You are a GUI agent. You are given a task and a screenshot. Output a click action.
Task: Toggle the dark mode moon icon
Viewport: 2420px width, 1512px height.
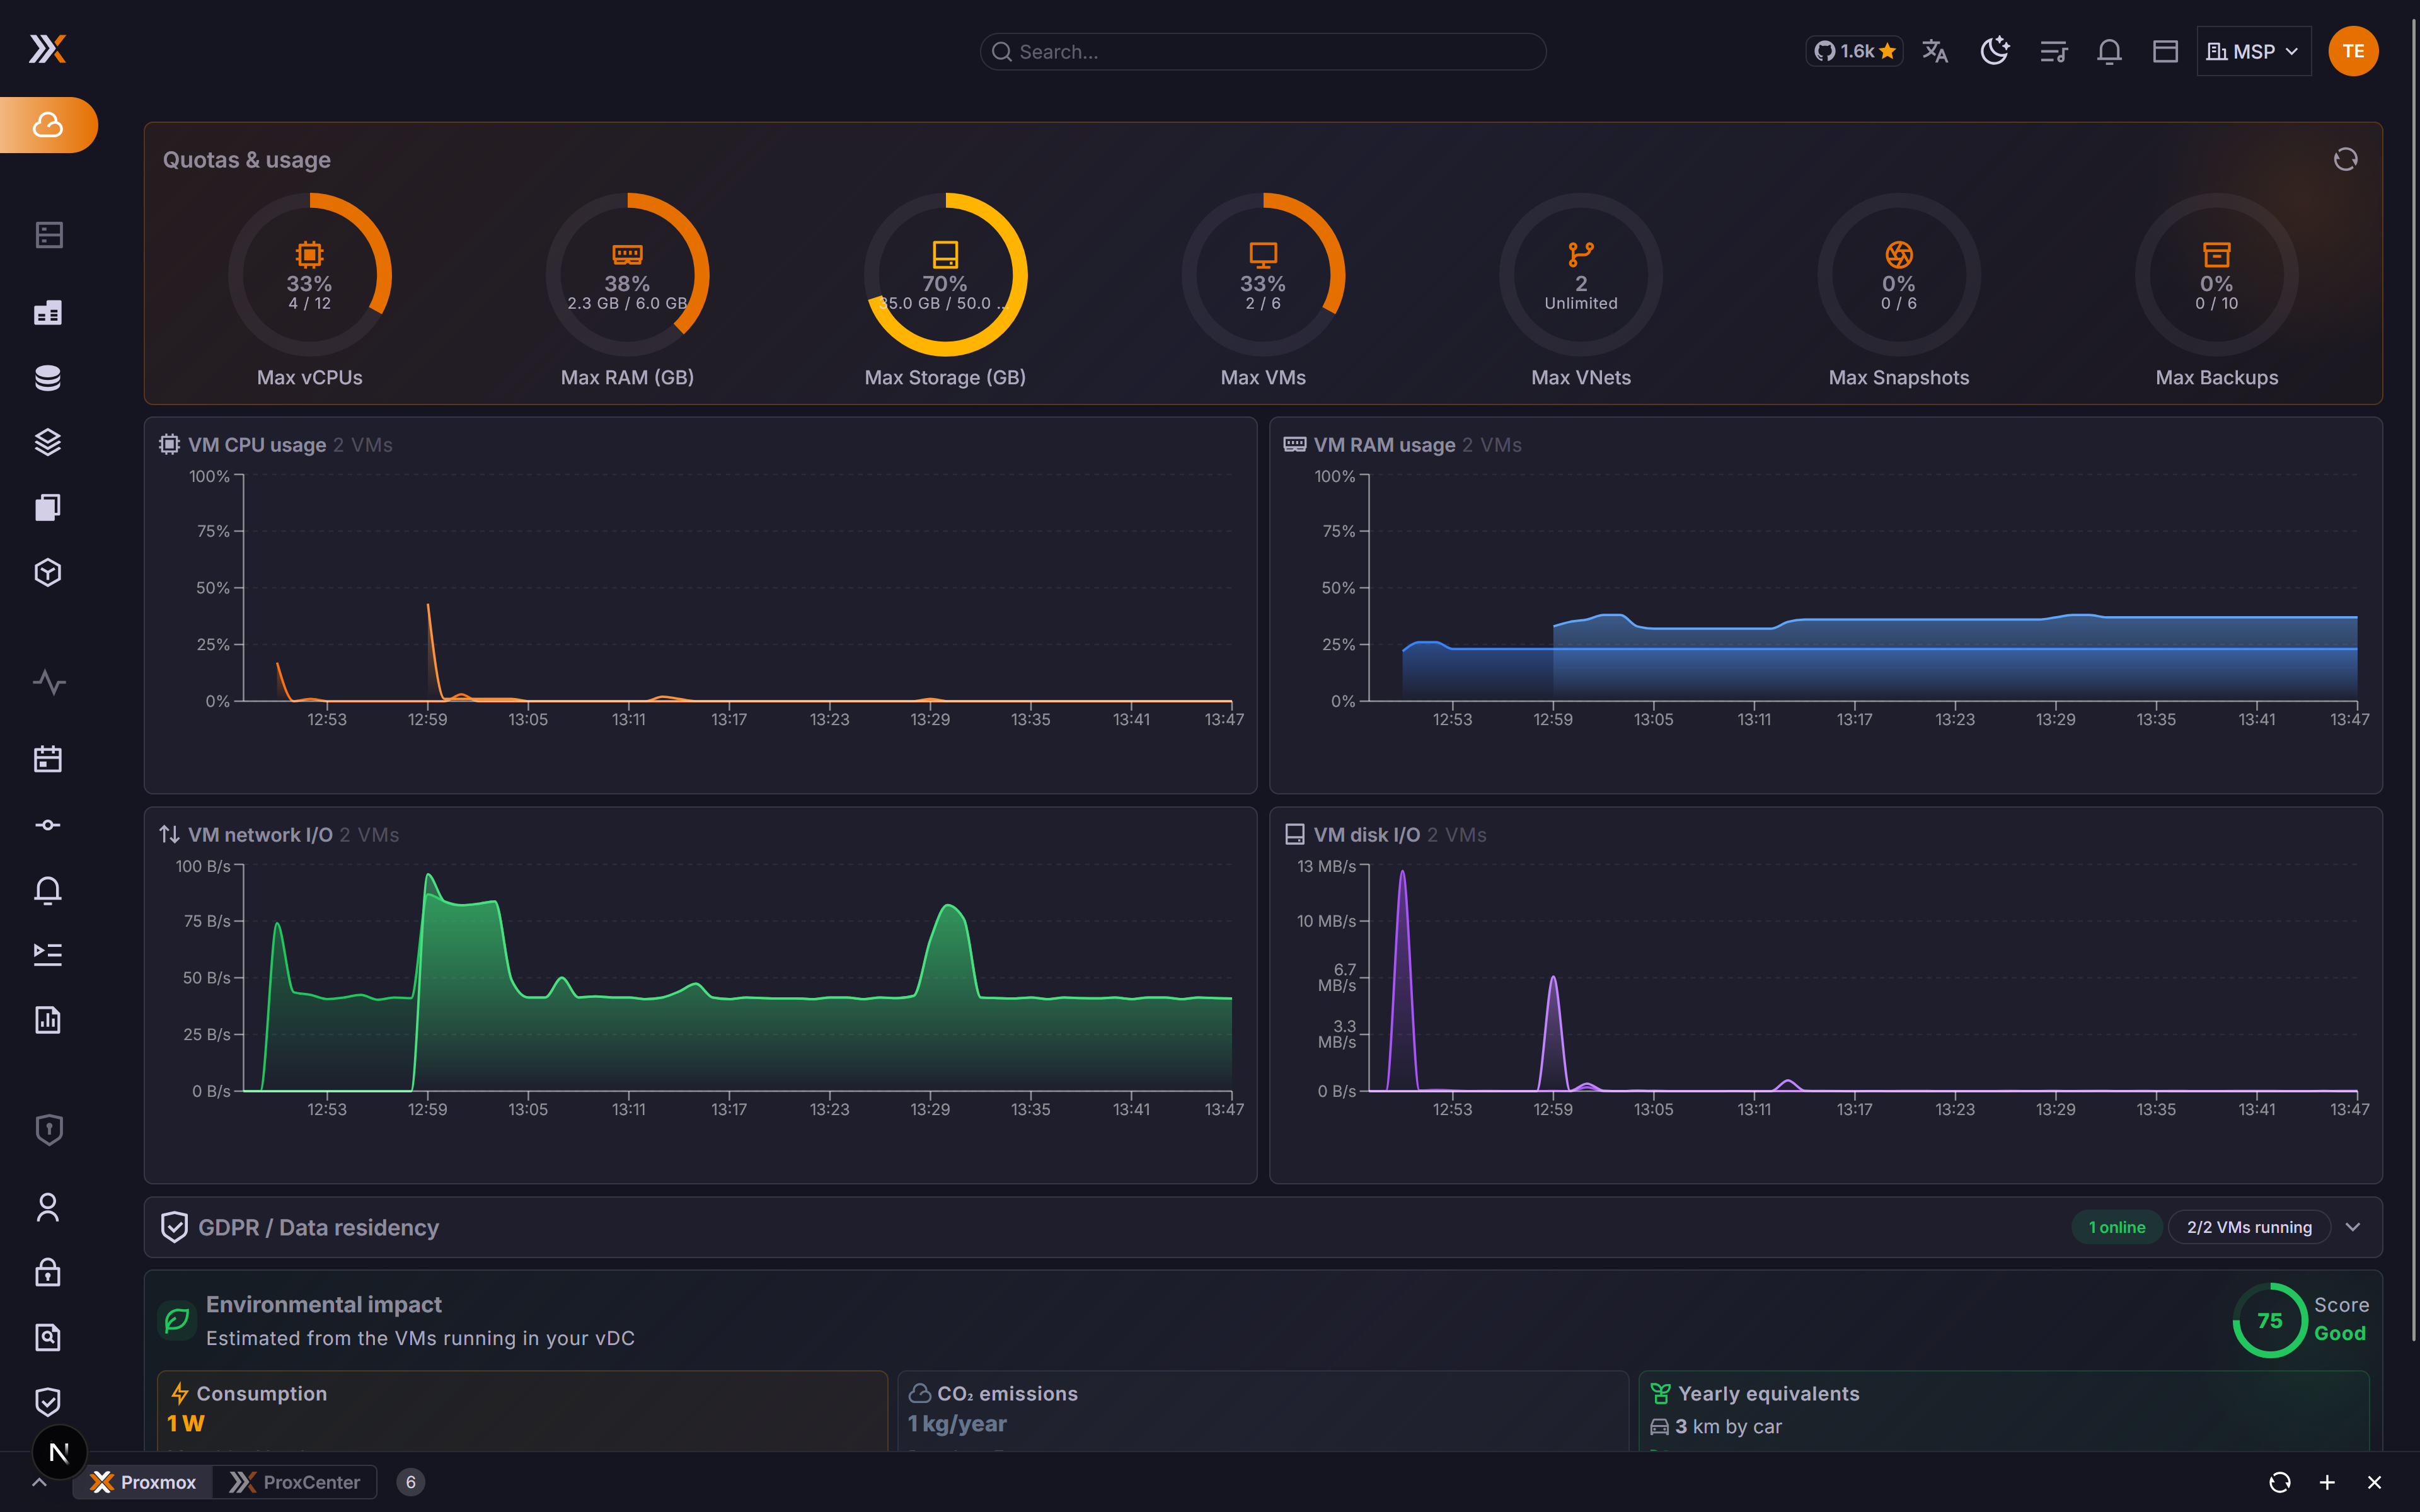tap(1995, 51)
